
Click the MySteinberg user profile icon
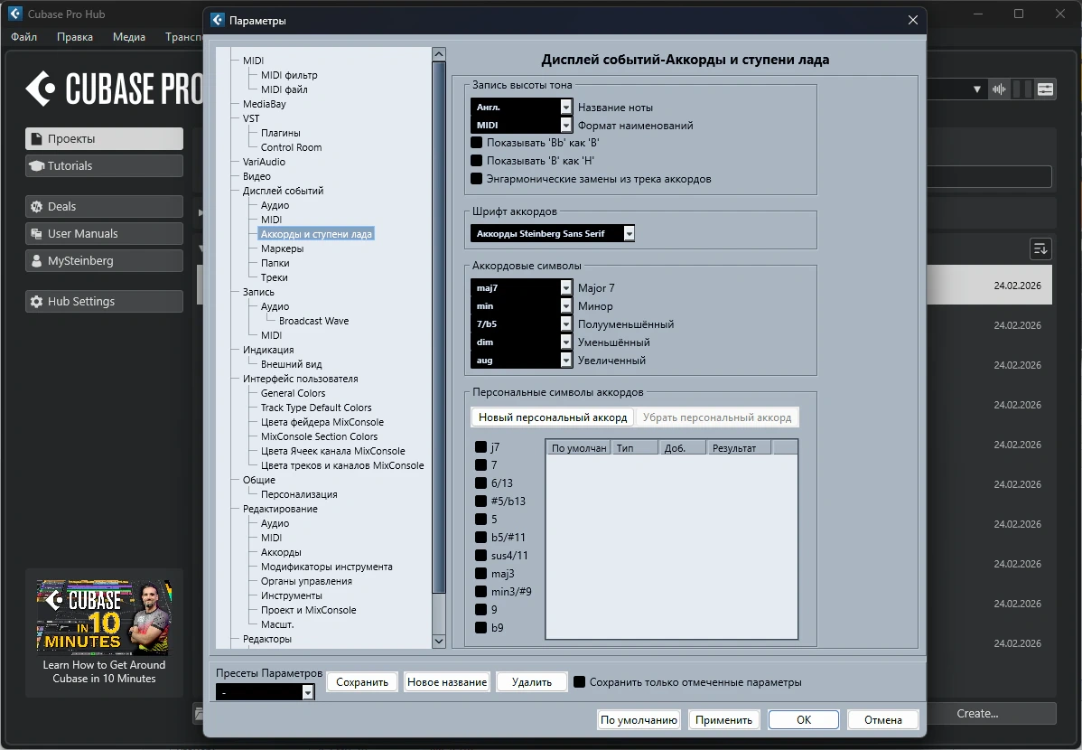coord(37,261)
